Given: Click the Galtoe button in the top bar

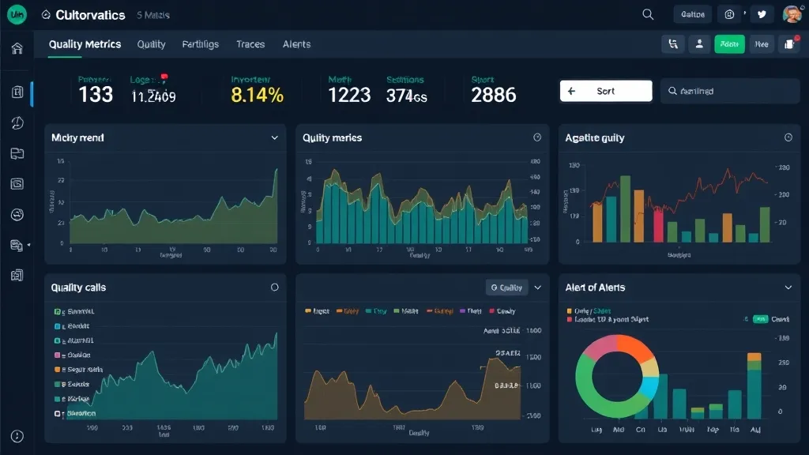Looking at the screenshot, I should tap(692, 14).
